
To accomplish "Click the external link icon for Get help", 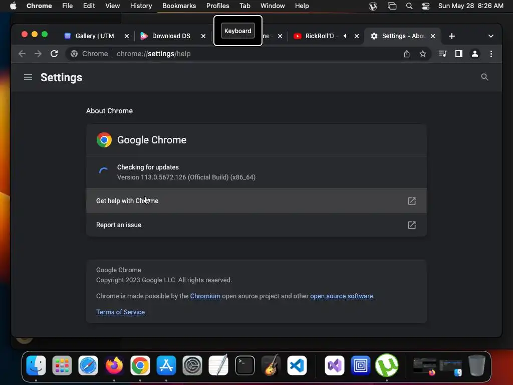I will point(412,201).
